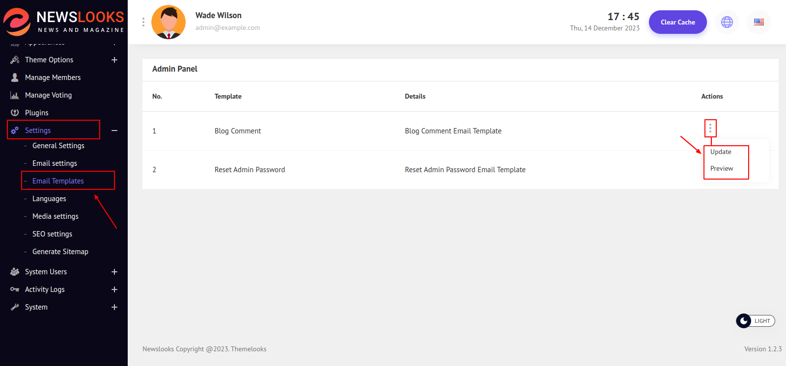The image size is (786, 366).
Task: Select Preview from the actions menu
Action: pyautogui.click(x=722, y=169)
